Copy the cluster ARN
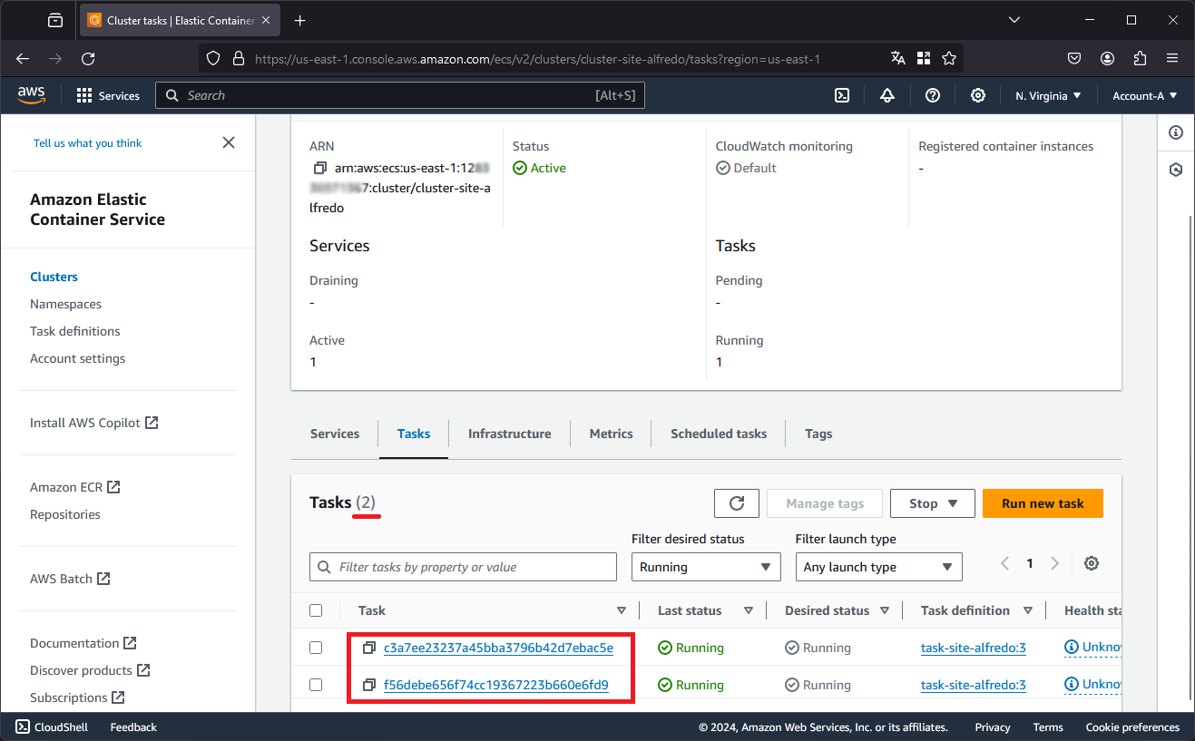1195x741 pixels. pyautogui.click(x=319, y=168)
